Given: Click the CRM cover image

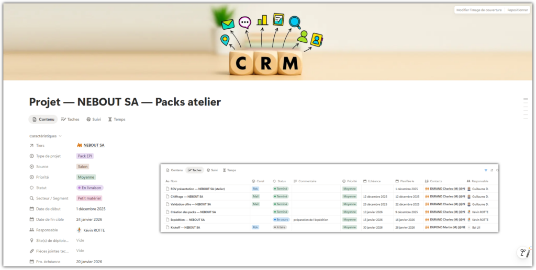Looking at the screenshot, I should click(267, 42).
